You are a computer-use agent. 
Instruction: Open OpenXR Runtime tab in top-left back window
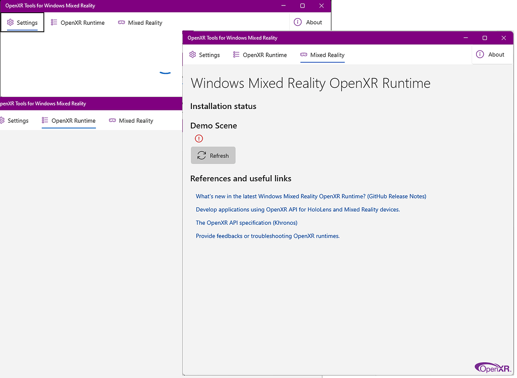click(x=77, y=22)
